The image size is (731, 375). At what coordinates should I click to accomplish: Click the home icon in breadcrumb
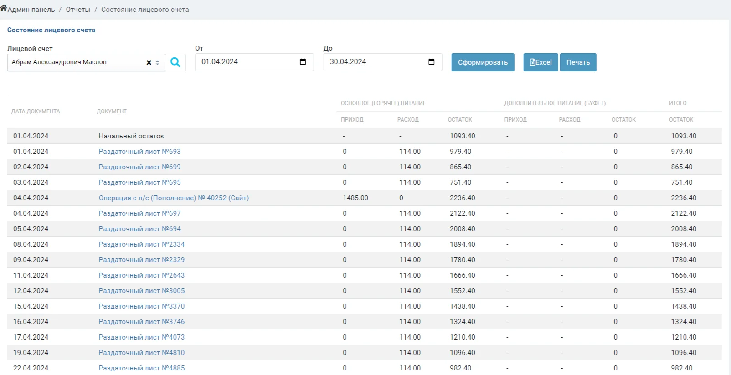pyautogui.click(x=4, y=8)
